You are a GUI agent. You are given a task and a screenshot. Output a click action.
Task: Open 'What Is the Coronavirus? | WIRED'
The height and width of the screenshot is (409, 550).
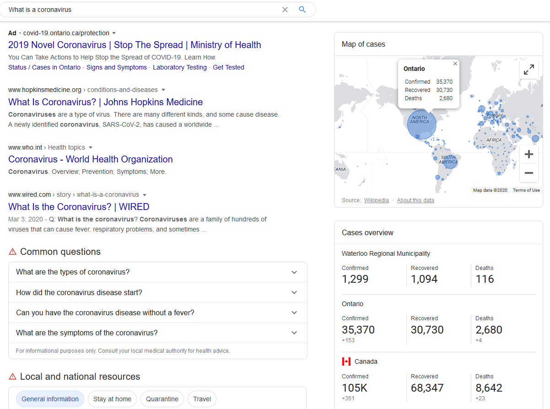[x=79, y=207]
